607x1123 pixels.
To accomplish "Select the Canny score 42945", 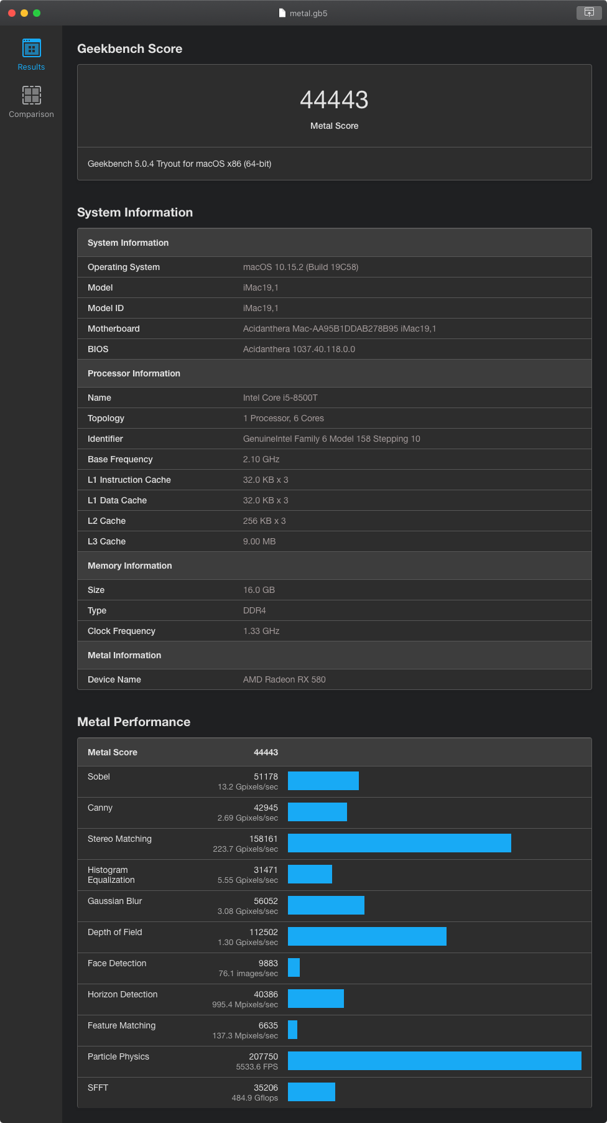I will coord(266,808).
